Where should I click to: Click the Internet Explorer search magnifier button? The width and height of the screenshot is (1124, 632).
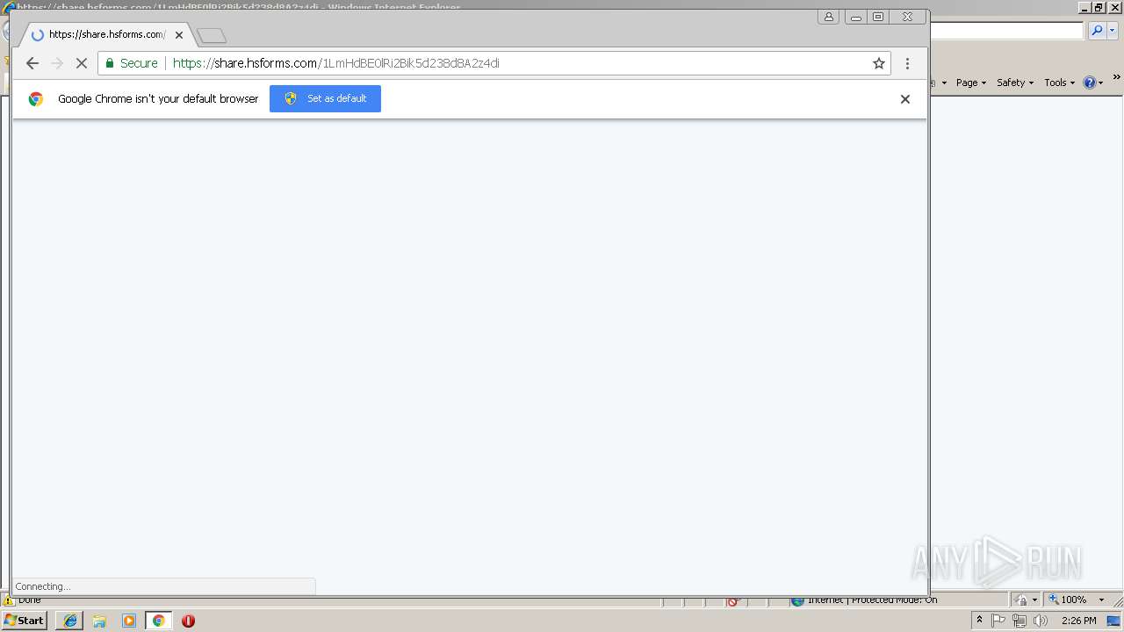[x=1097, y=31]
